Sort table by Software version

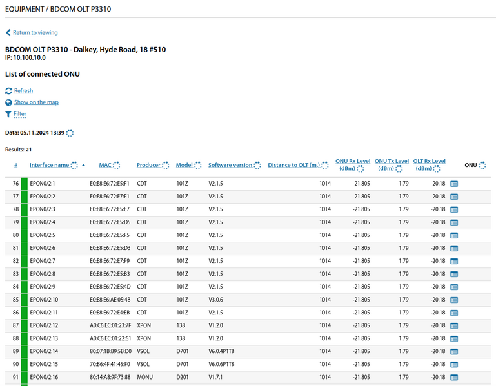(230, 165)
